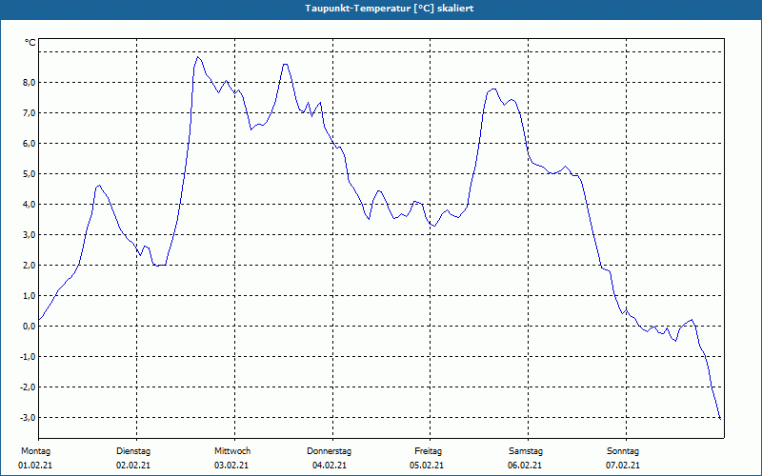Click the 3,0 y-axis label

click(x=30, y=235)
